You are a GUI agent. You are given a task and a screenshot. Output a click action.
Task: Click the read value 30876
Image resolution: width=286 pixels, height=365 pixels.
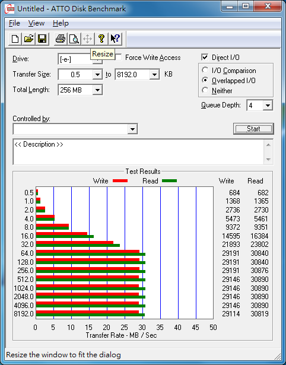tap(259, 271)
